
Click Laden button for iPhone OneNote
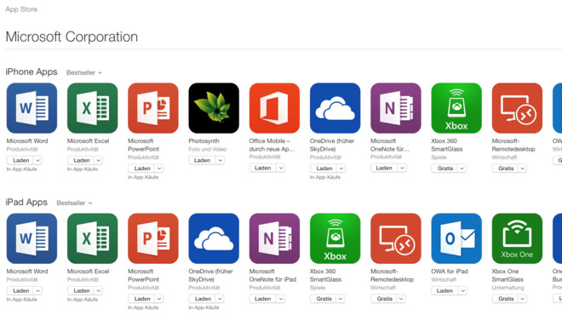pyautogui.click(x=384, y=168)
